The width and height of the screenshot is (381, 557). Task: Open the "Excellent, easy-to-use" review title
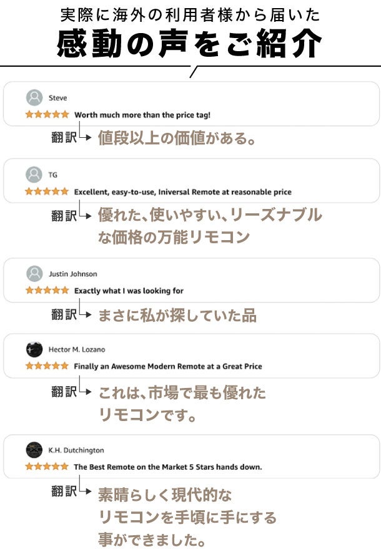[182, 191]
